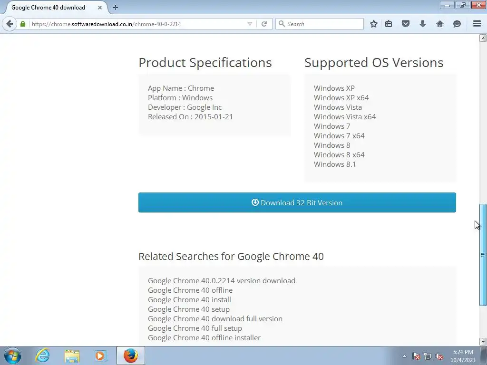Select Firefox taskbar button
The image size is (487, 365).
coord(131,355)
